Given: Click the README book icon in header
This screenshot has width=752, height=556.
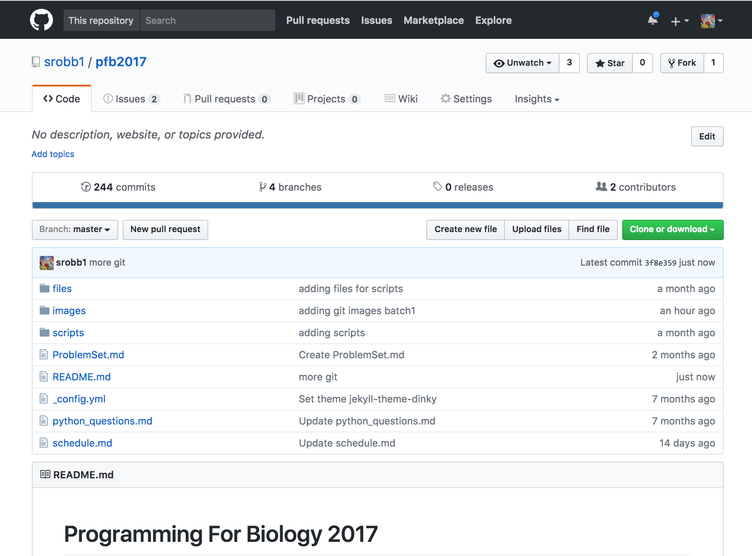Looking at the screenshot, I should tap(45, 474).
